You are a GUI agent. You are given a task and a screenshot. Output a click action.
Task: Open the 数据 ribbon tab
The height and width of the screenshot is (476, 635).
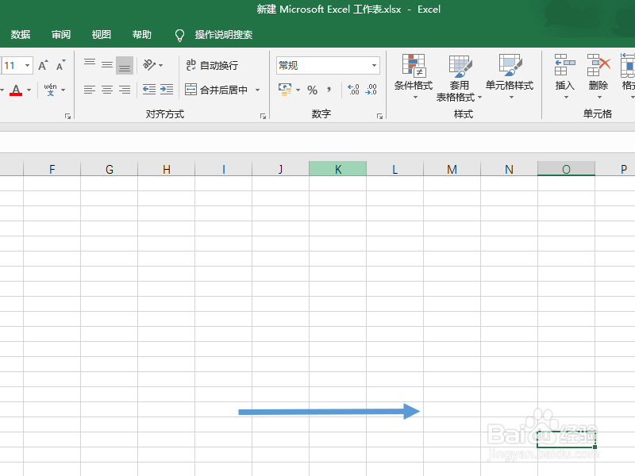[x=21, y=35]
